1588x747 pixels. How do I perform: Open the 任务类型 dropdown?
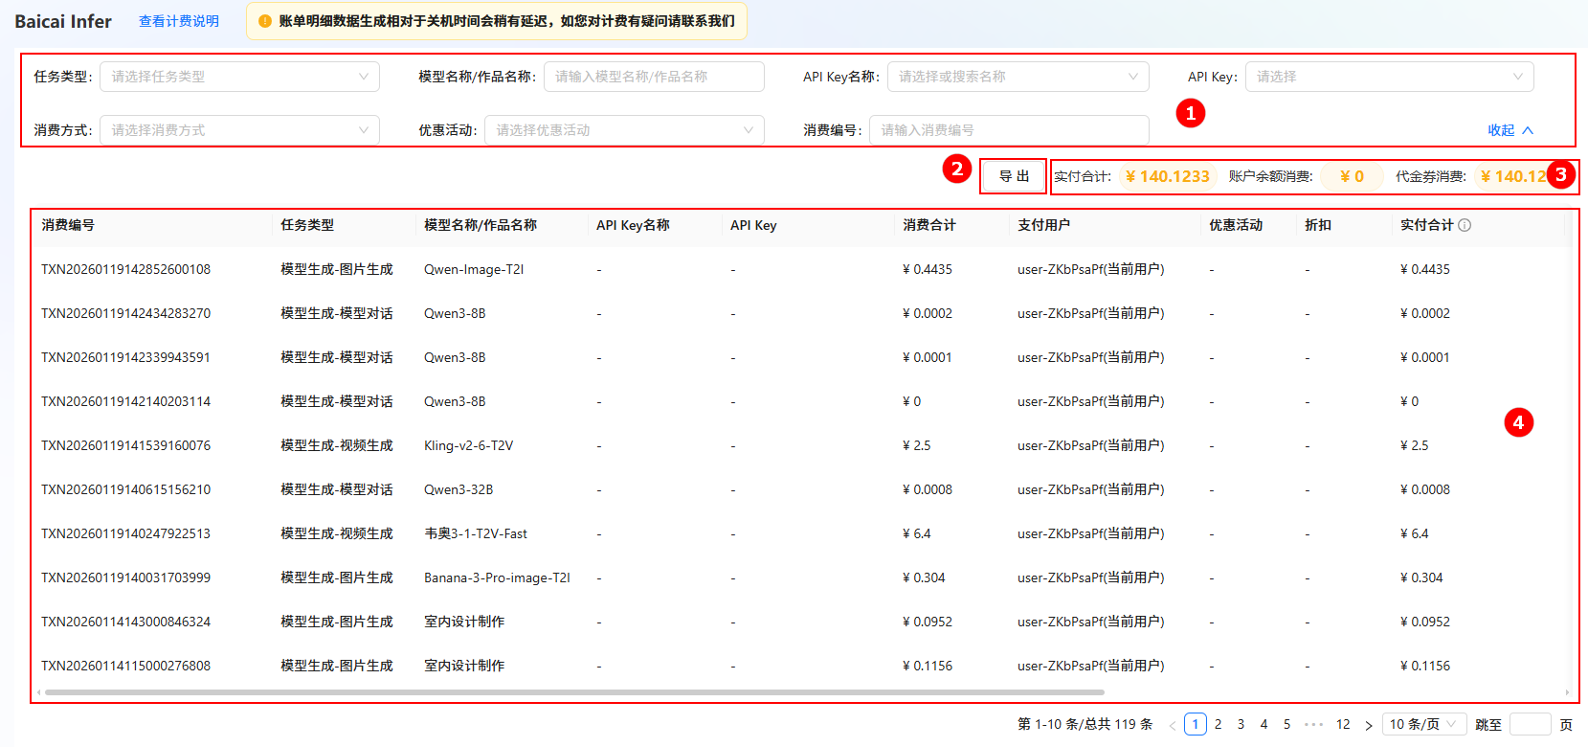pyautogui.click(x=240, y=77)
